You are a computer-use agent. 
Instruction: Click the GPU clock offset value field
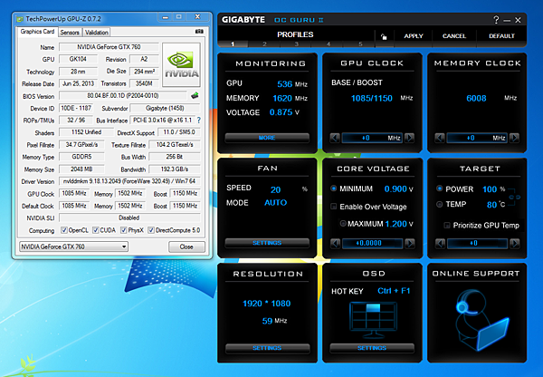pos(372,138)
